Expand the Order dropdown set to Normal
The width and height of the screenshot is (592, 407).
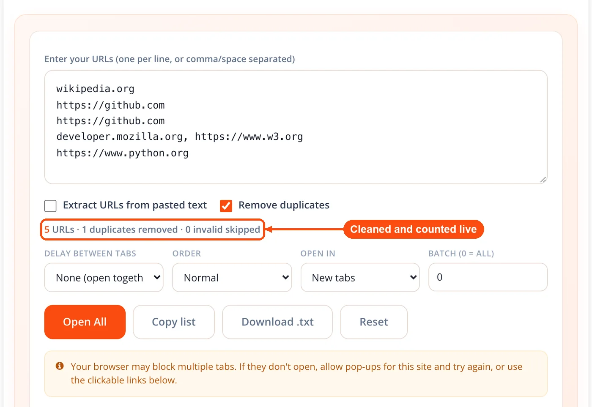[232, 277]
